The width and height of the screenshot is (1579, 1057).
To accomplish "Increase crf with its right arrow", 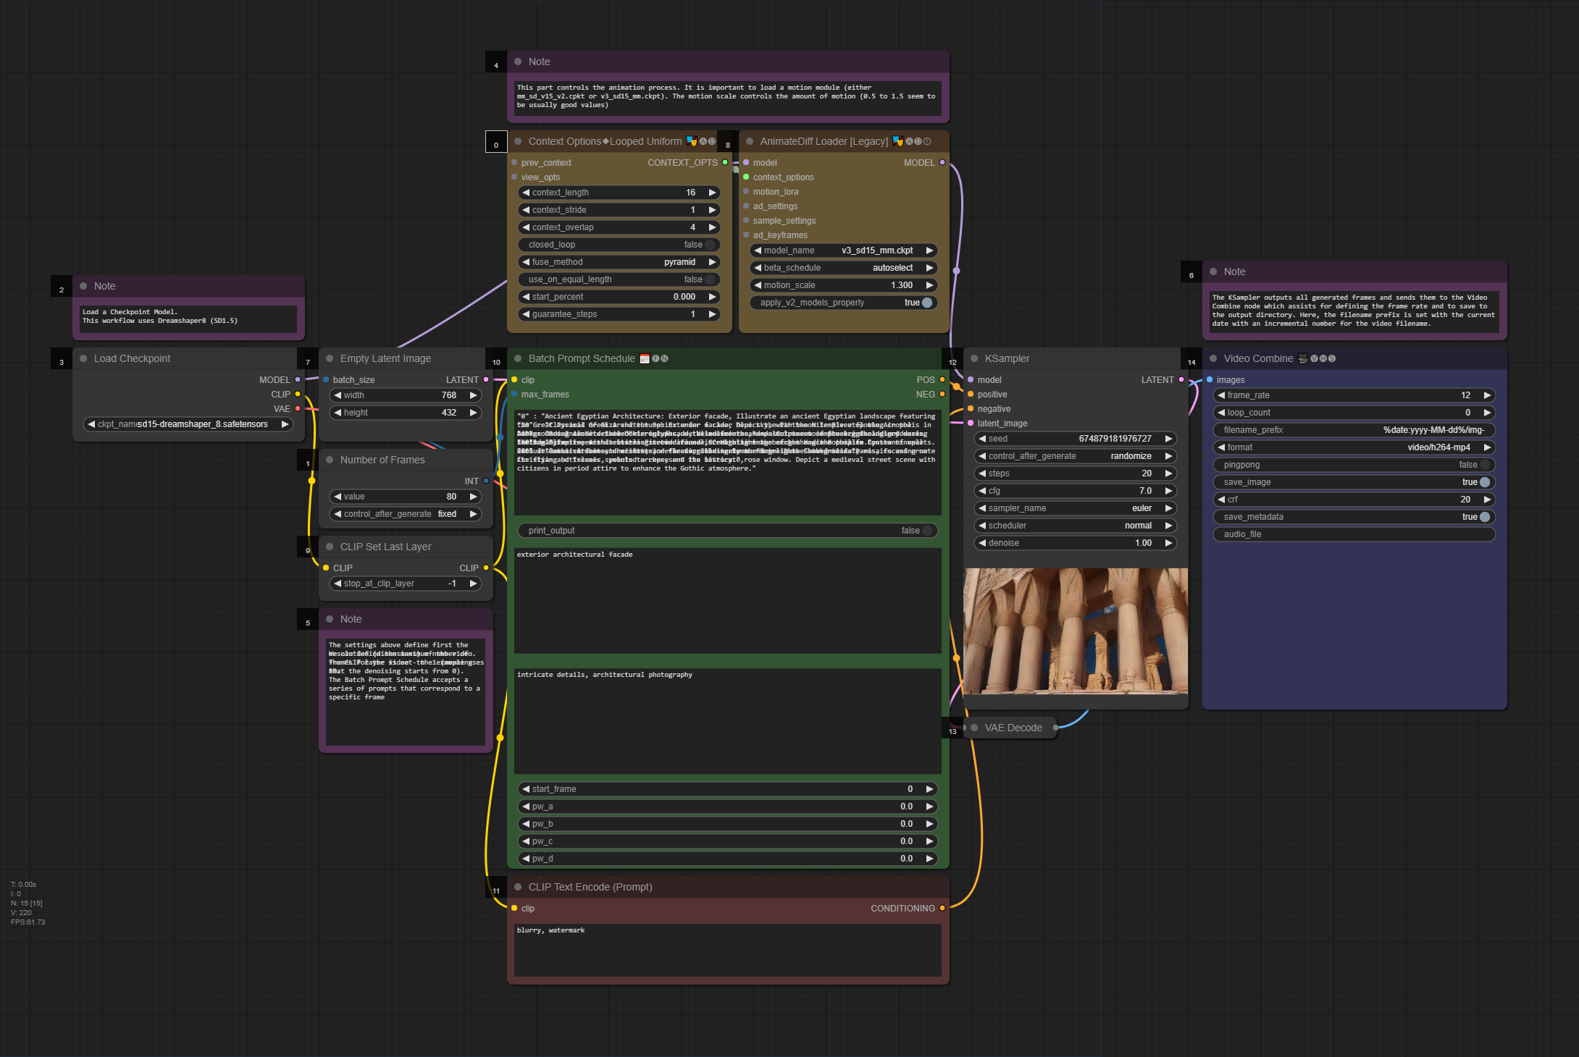I will [1488, 500].
